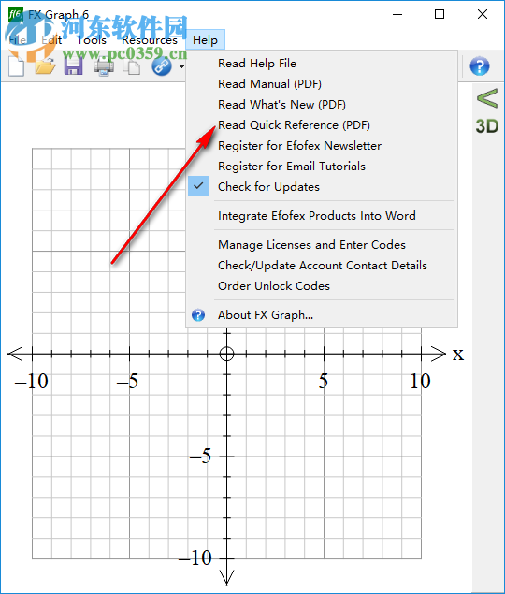Image resolution: width=505 pixels, height=594 pixels.
Task: Collapse side panel with green chevron
Action: (487, 98)
